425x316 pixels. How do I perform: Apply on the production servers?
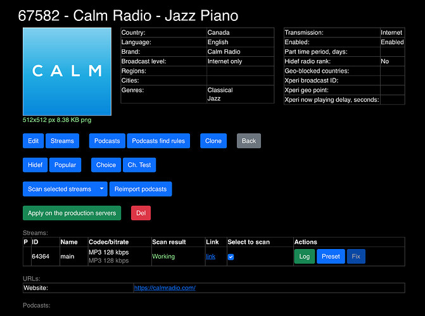pos(72,213)
